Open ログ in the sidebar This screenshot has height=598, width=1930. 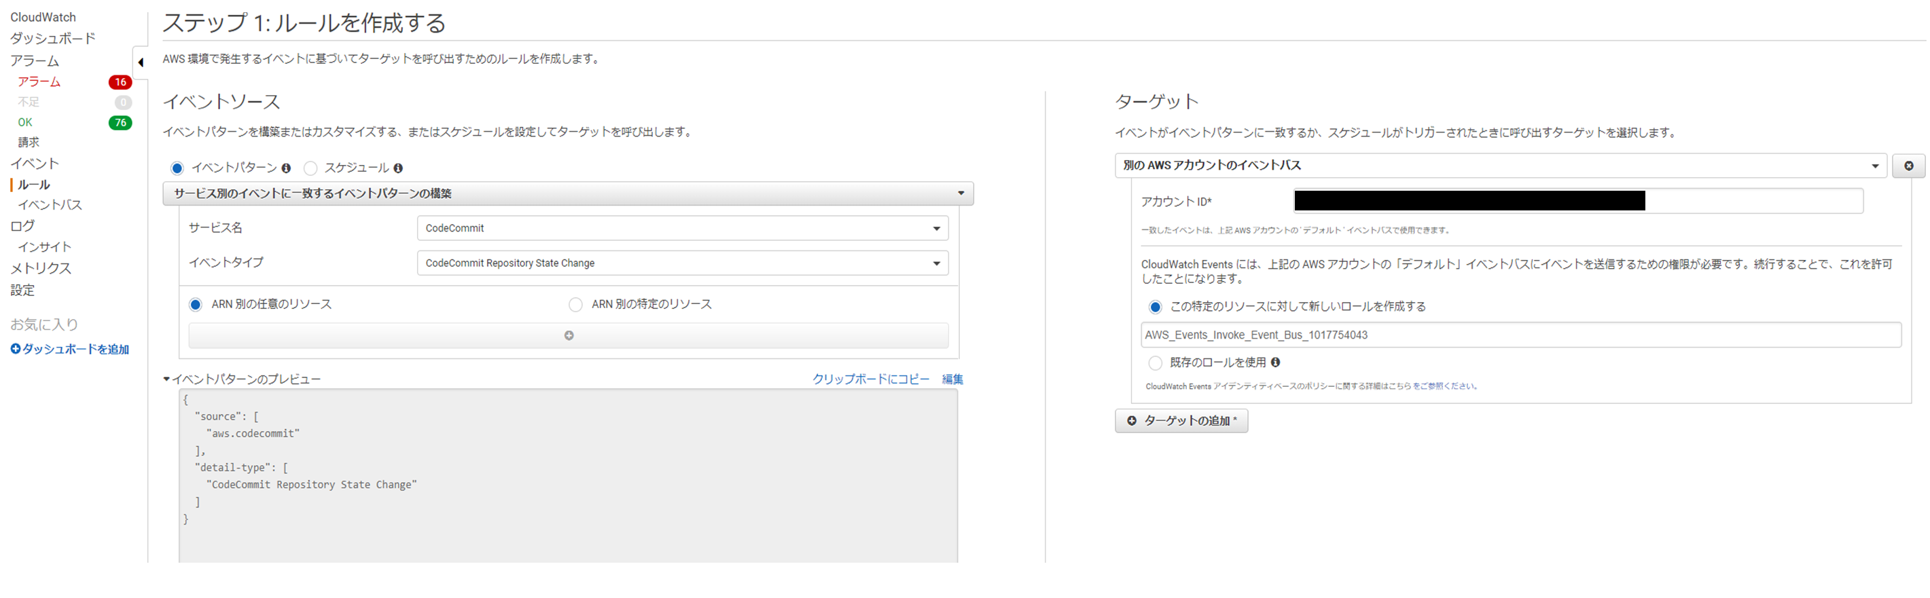pyautogui.click(x=22, y=226)
